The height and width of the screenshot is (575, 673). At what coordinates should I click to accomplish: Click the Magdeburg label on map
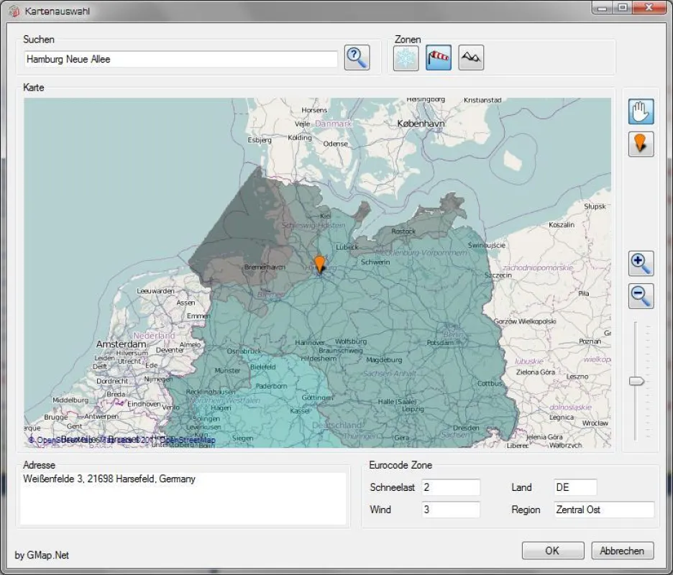pos(384,360)
